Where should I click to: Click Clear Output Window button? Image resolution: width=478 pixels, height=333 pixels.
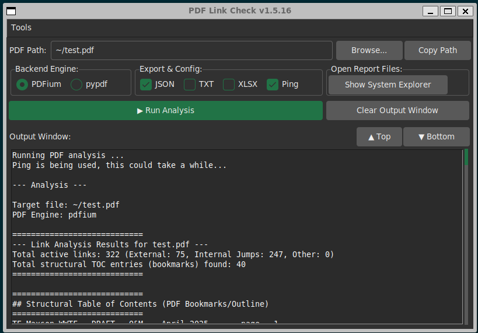(x=397, y=110)
